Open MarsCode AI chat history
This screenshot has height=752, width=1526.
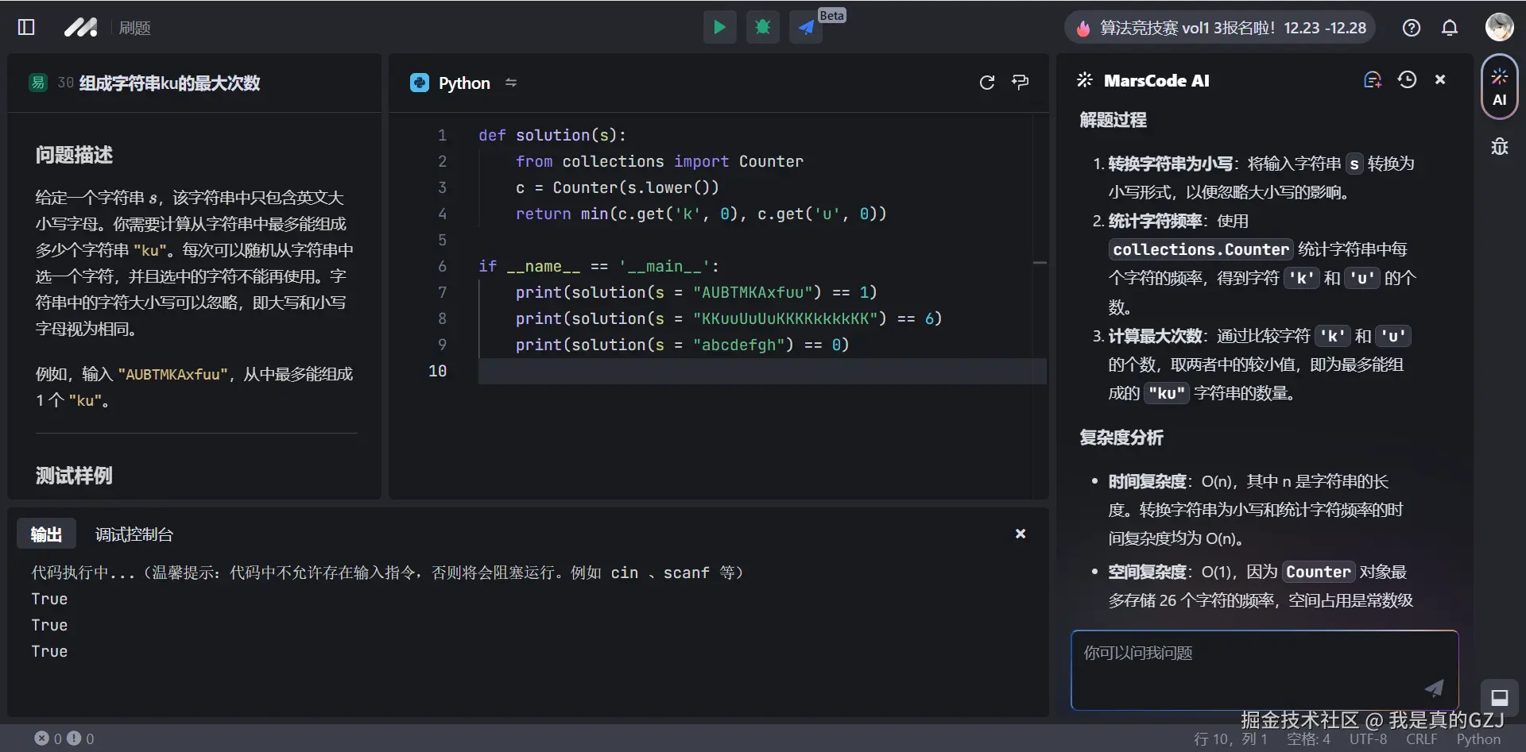point(1408,79)
